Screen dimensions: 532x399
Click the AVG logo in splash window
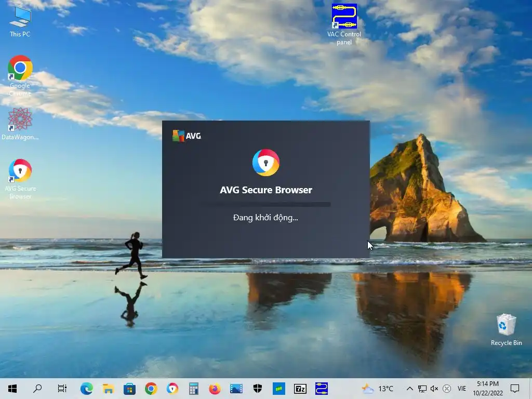click(x=187, y=136)
